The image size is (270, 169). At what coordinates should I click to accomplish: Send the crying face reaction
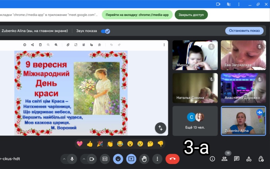tap(140, 144)
